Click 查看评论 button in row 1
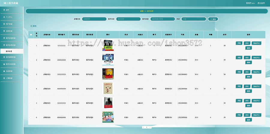Image resolution: width=270 pixels, height=134 pixels. pos(256,43)
